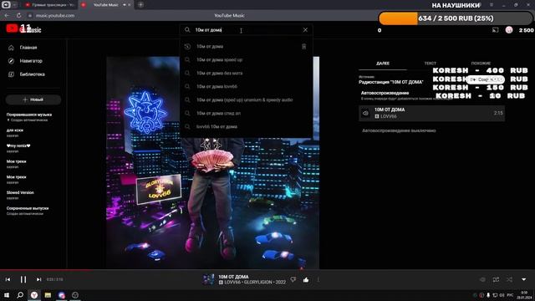Viewport: 535px width, 301px height.
Task: Click the Новый playlist button
Action: (33, 99)
